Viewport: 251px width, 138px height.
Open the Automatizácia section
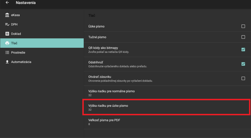(x=21, y=62)
